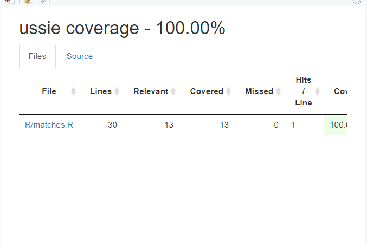367x245 pixels.
Task: Click sort arrows next to Covered
Action: (228, 91)
